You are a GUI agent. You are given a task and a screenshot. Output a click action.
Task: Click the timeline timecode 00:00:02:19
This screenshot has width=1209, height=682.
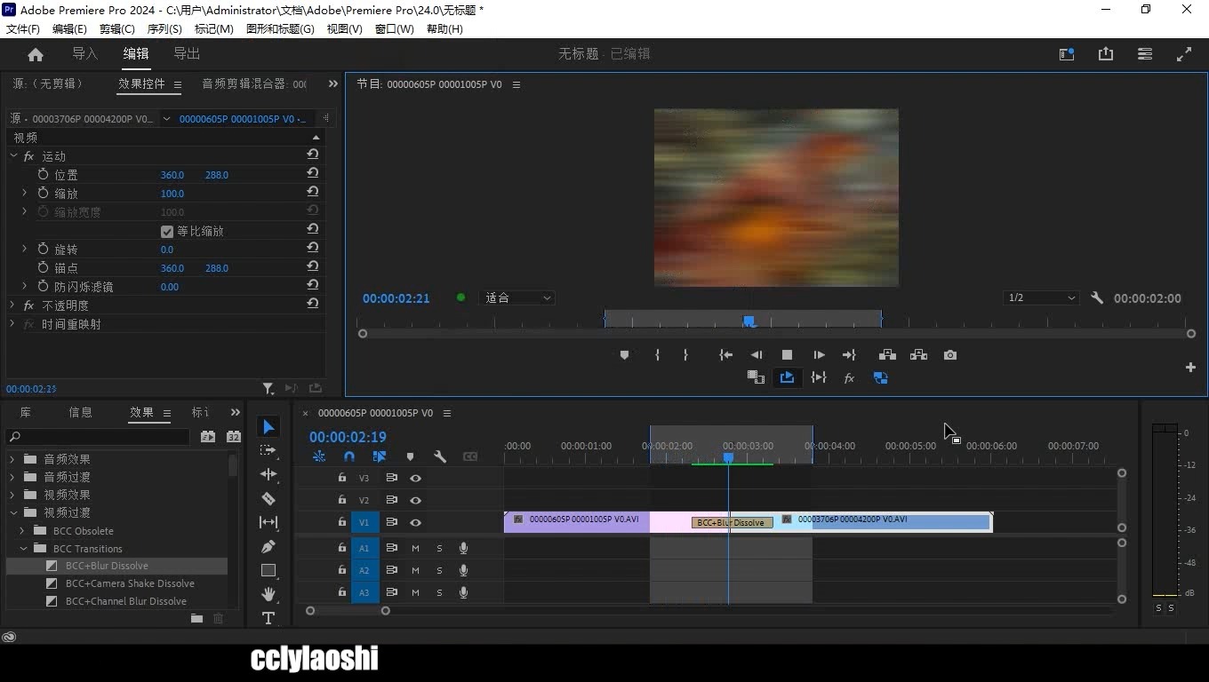[348, 437]
